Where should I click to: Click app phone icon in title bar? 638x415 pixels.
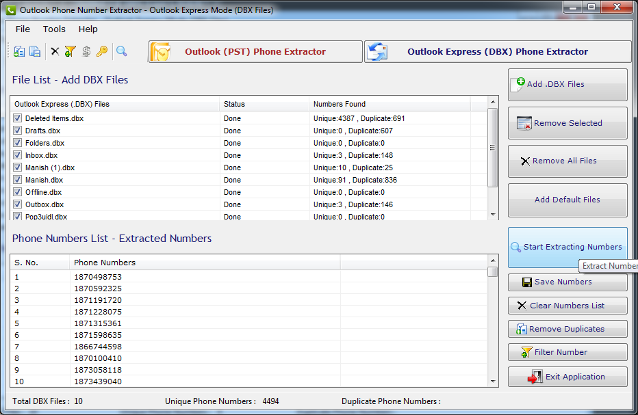tap(11, 10)
